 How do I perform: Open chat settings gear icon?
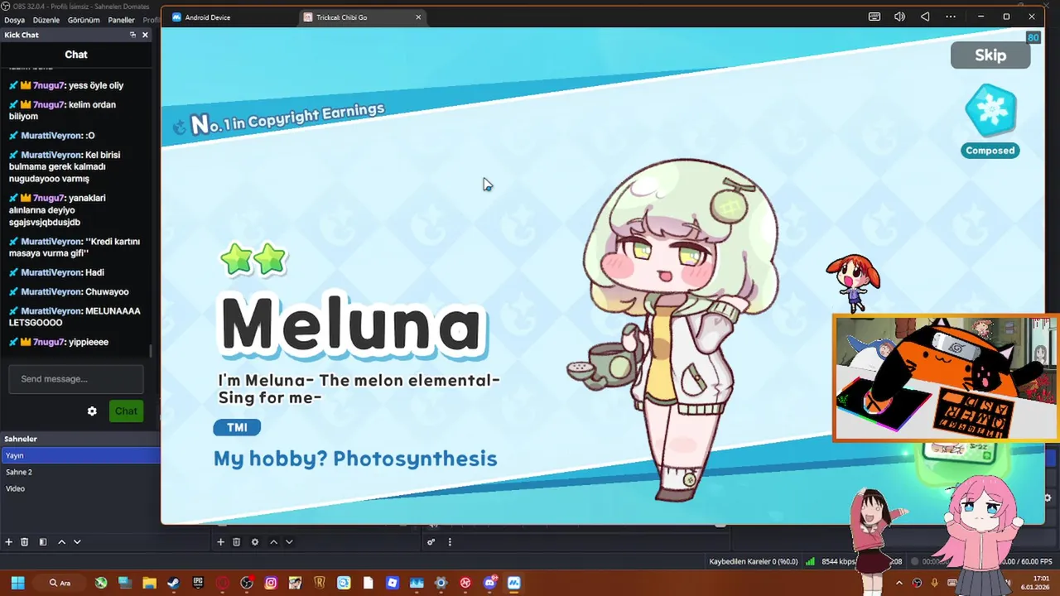coord(92,411)
